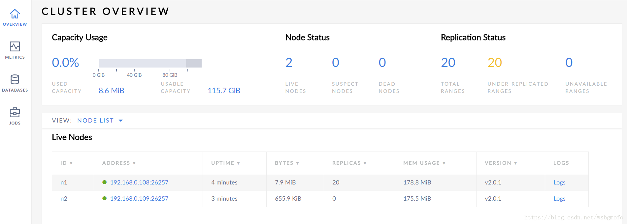
Task: View Logs for node n2
Action: [559, 198]
